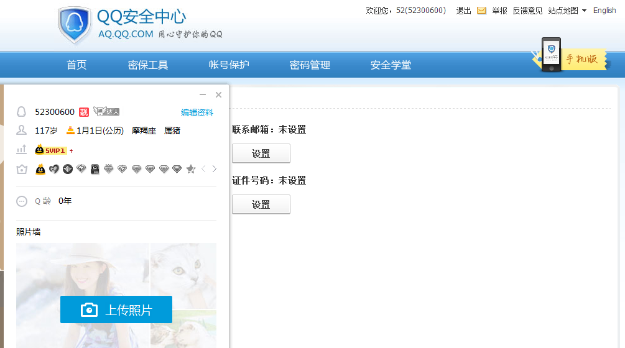625x348 pixels.
Task: Click the birthday cake icon
Action: [x=70, y=130]
